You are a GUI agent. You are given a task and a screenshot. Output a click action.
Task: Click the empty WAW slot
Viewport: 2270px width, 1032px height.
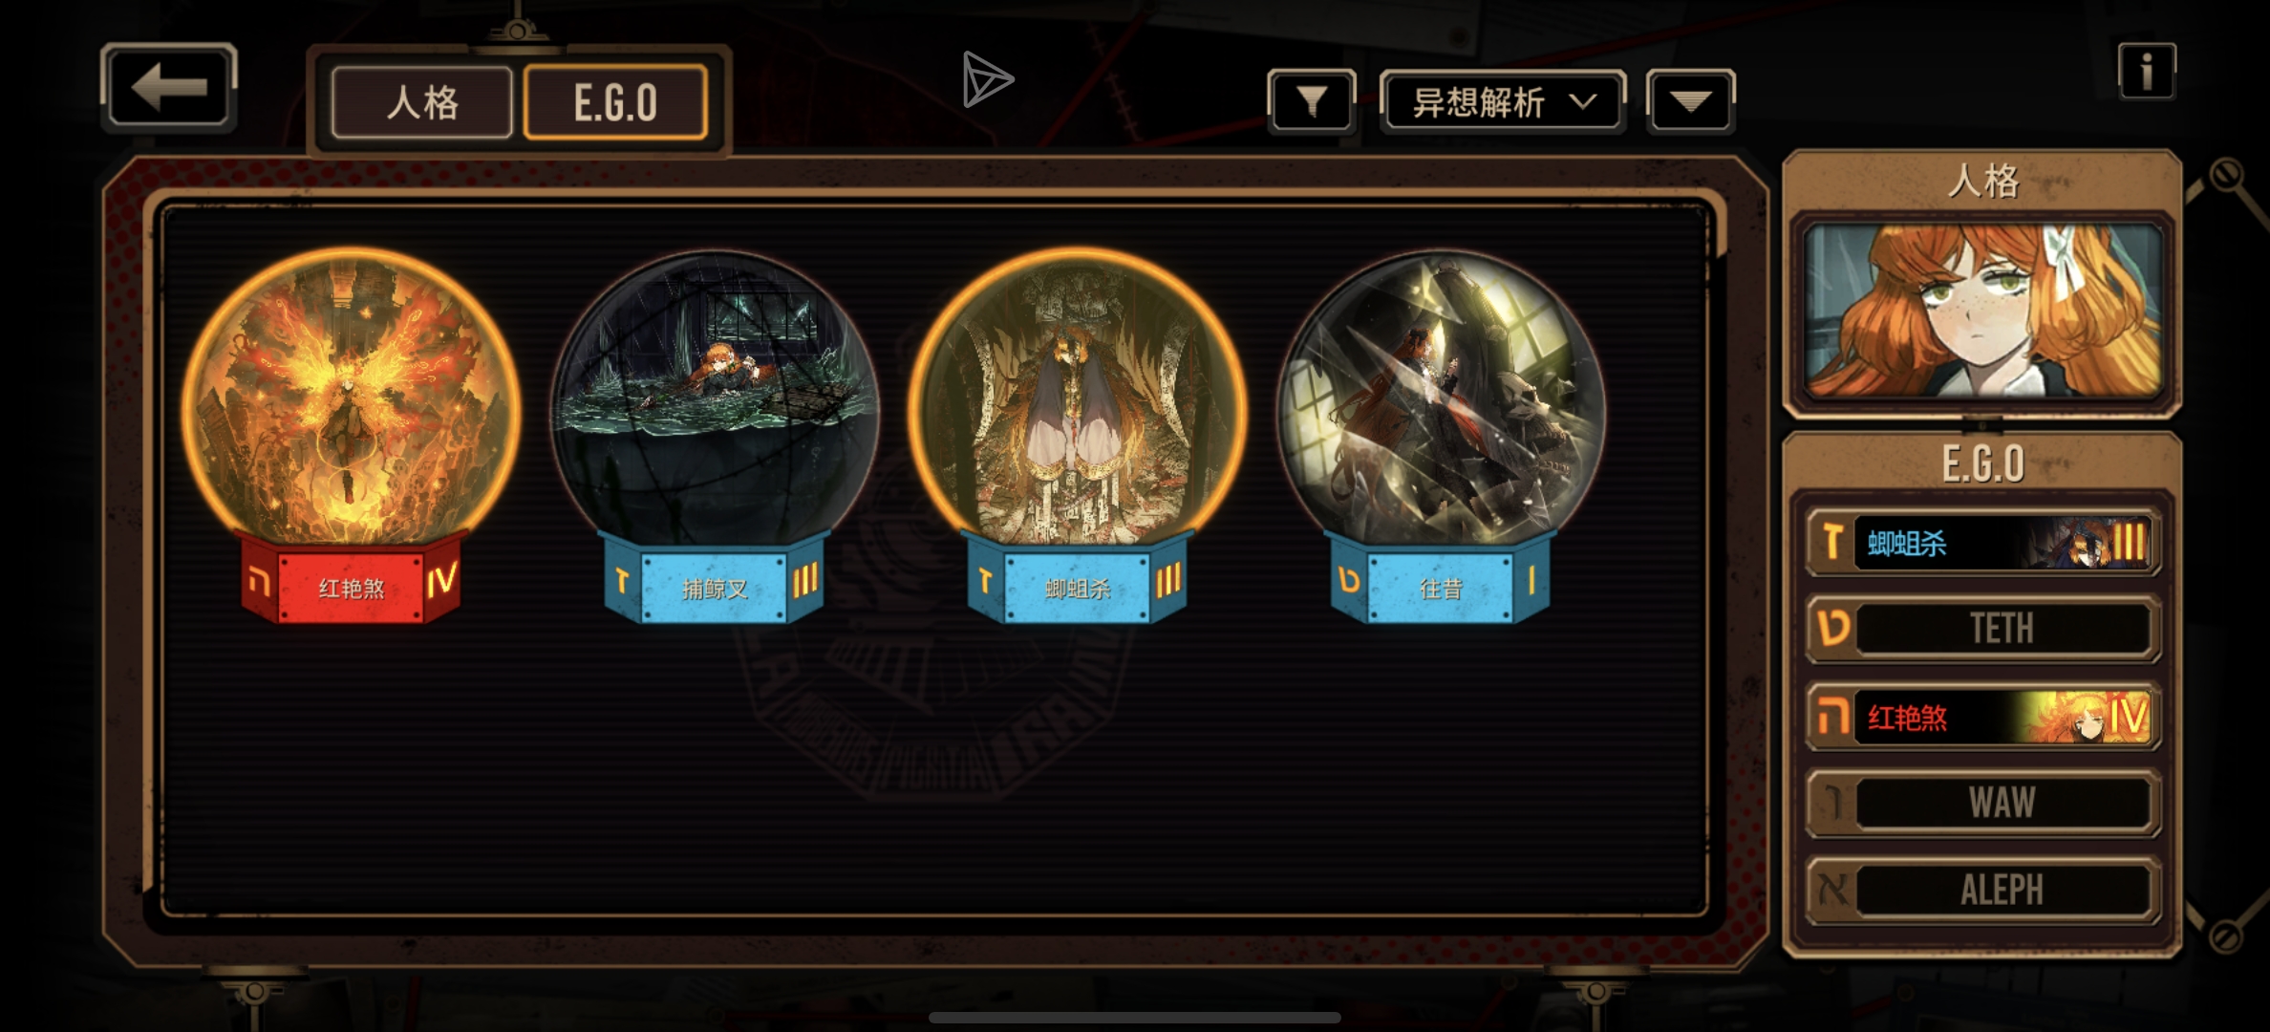1982,803
